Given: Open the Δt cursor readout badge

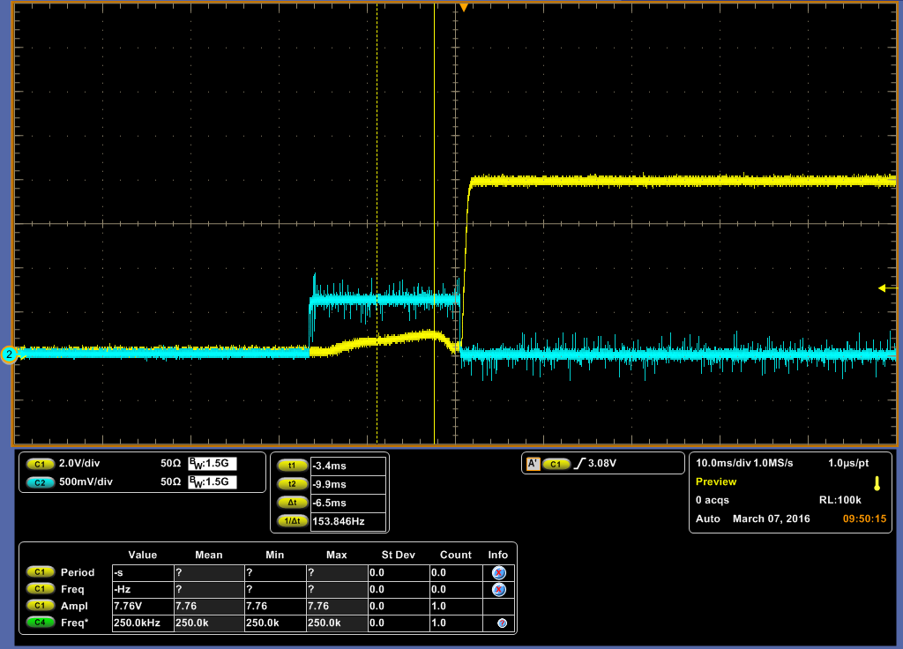Looking at the screenshot, I should (293, 503).
